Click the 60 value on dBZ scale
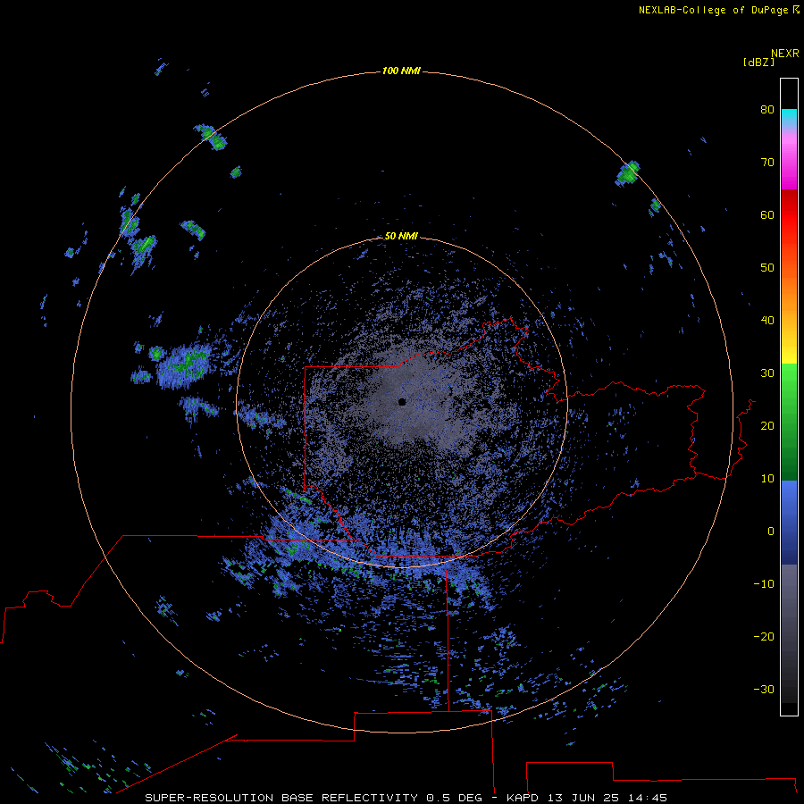Screen dimensions: 804x804 pyautogui.click(x=767, y=214)
